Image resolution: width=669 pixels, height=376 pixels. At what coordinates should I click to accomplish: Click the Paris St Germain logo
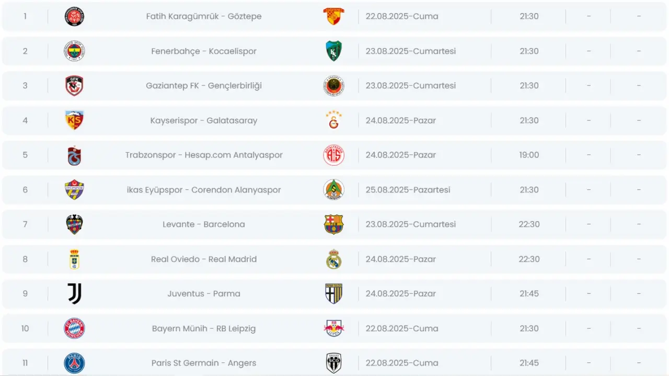(74, 363)
